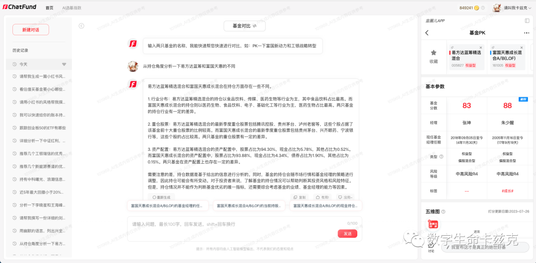The height and width of the screenshot is (263, 536).
Task: Go back with the 基金PK back arrow
Action: click(x=427, y=33)
